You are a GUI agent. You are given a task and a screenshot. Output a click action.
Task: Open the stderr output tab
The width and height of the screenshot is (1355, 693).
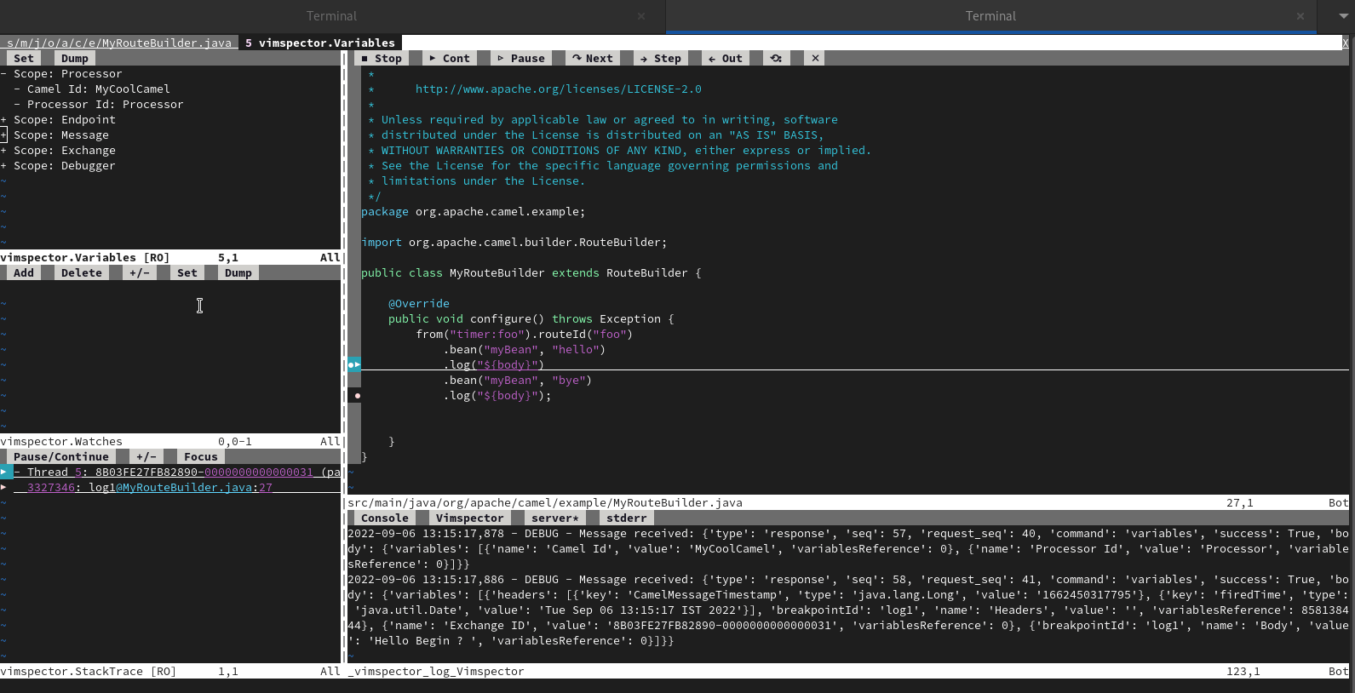[x=626, y=518]
